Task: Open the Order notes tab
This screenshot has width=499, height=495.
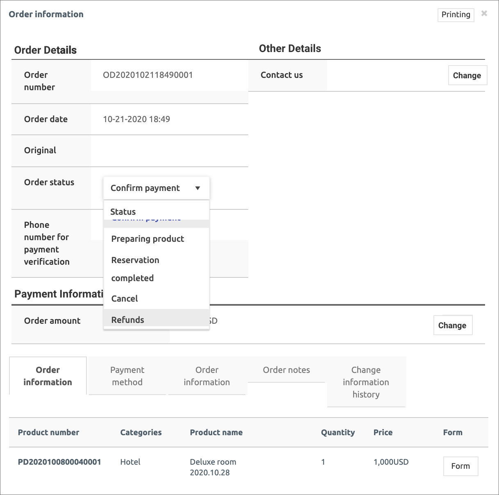Action: point(286,370)
